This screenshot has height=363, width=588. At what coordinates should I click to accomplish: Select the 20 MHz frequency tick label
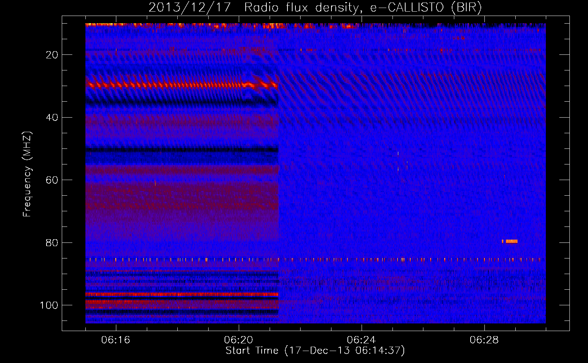pyautogui.click(x=52, y=55)
